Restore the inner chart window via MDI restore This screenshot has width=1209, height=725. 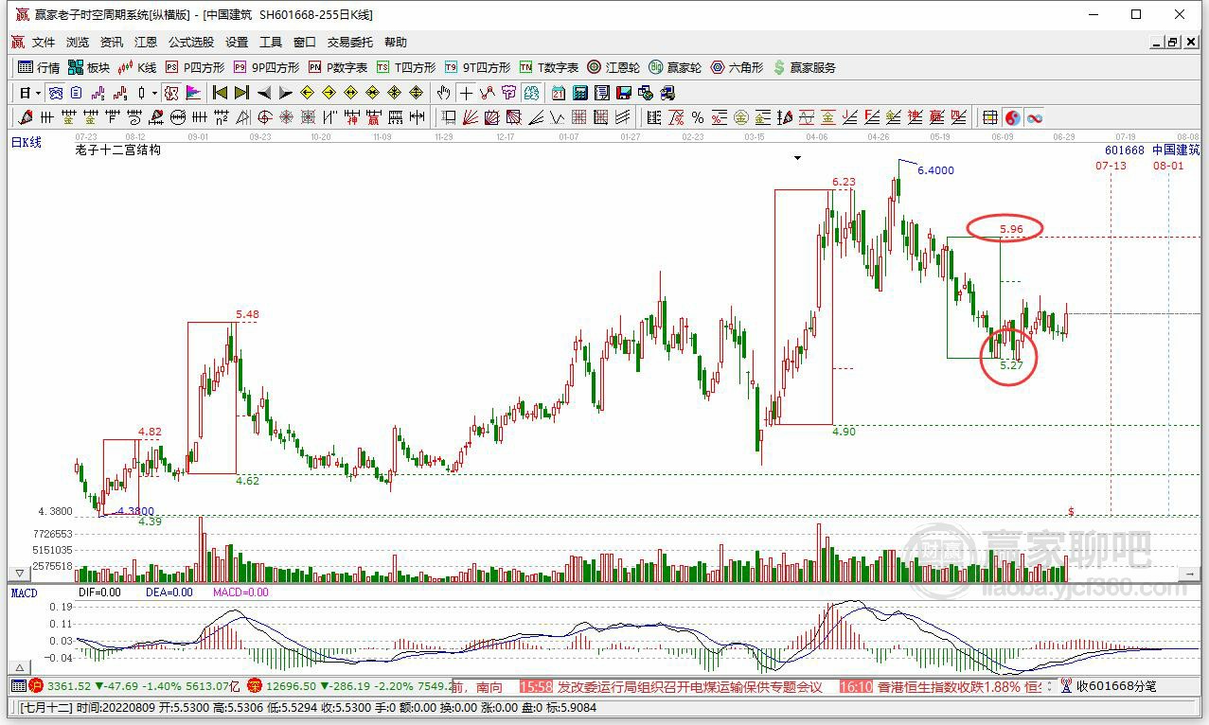coord(1172,43)
